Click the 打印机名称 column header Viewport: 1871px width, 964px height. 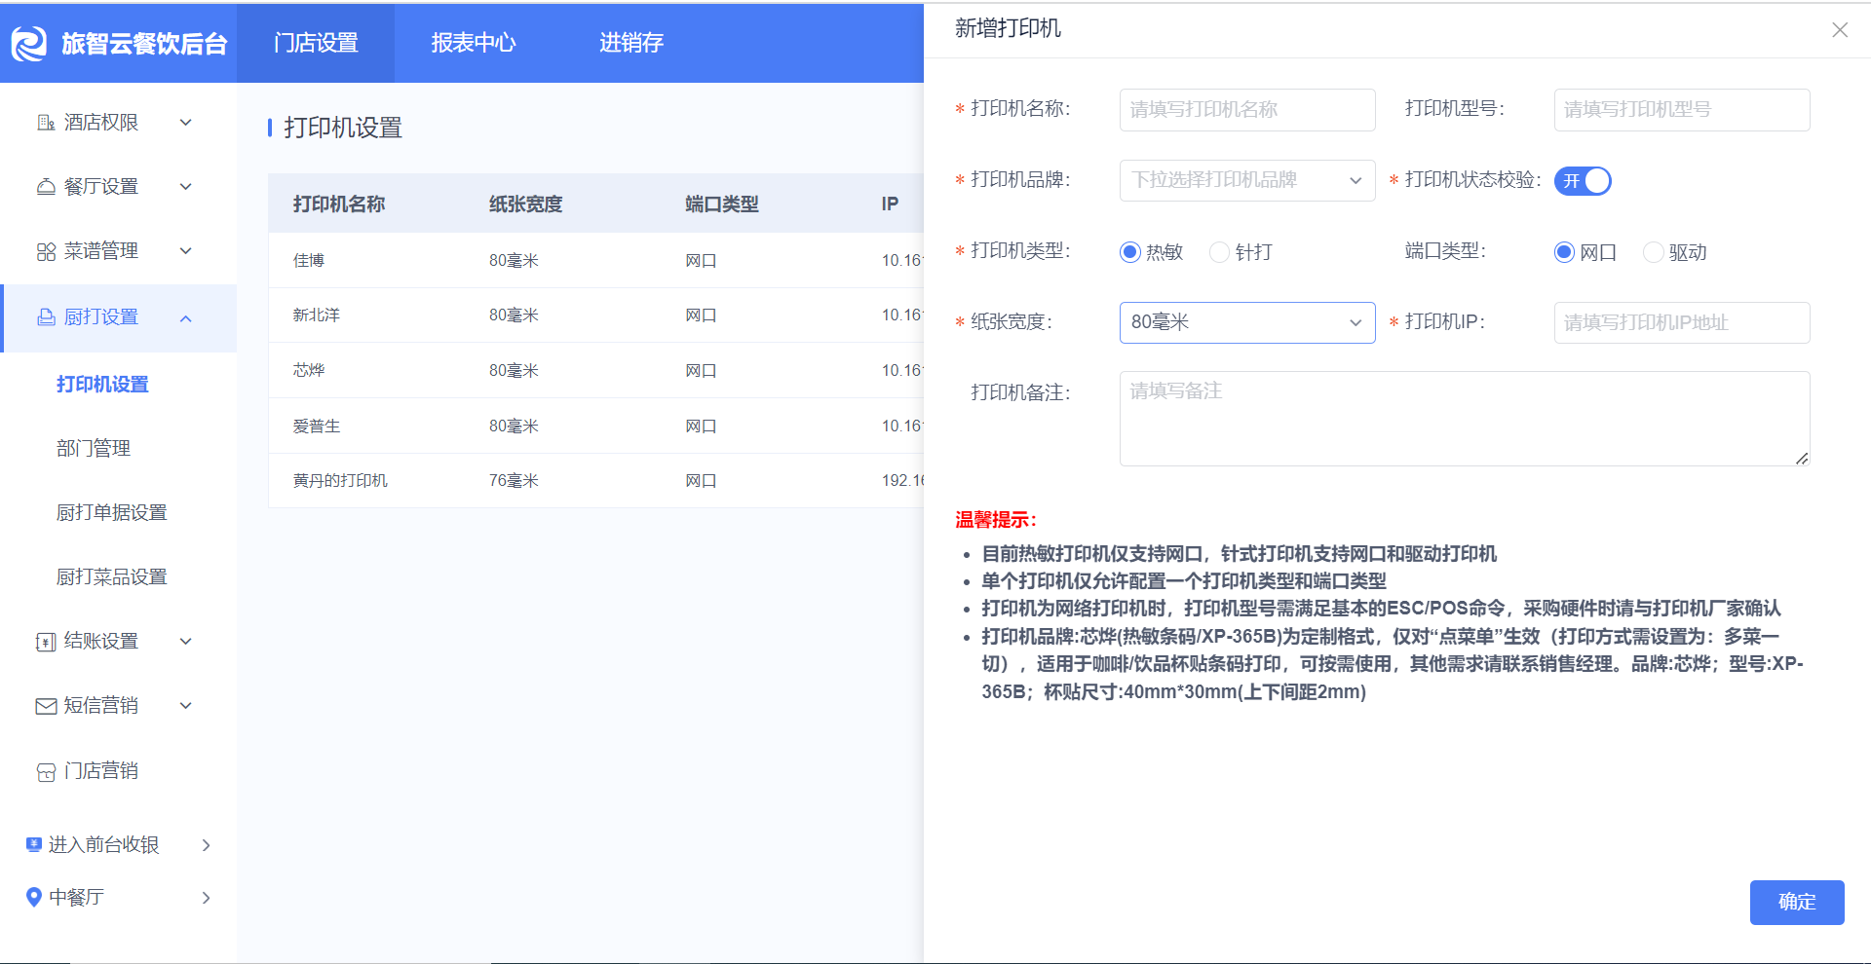point(339,204)
